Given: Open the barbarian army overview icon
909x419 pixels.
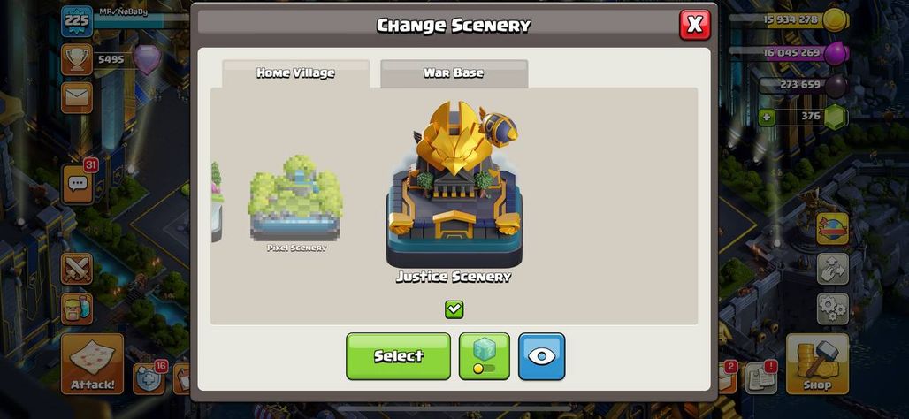Looking at the screenshot, I should 77,309.
